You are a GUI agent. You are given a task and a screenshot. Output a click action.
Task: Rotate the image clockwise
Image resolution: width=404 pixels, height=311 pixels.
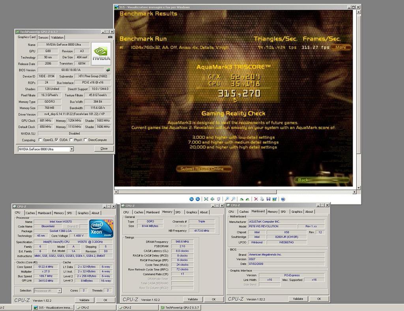241,199
